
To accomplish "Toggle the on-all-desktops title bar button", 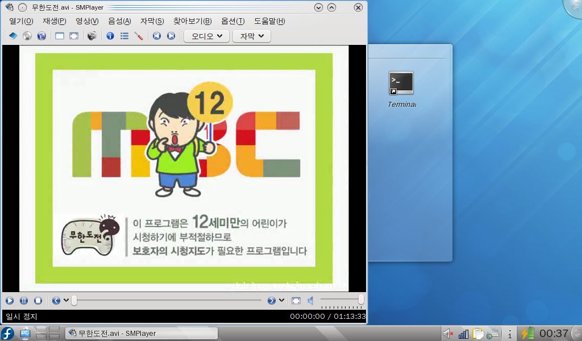I will [x=23, y=7].
